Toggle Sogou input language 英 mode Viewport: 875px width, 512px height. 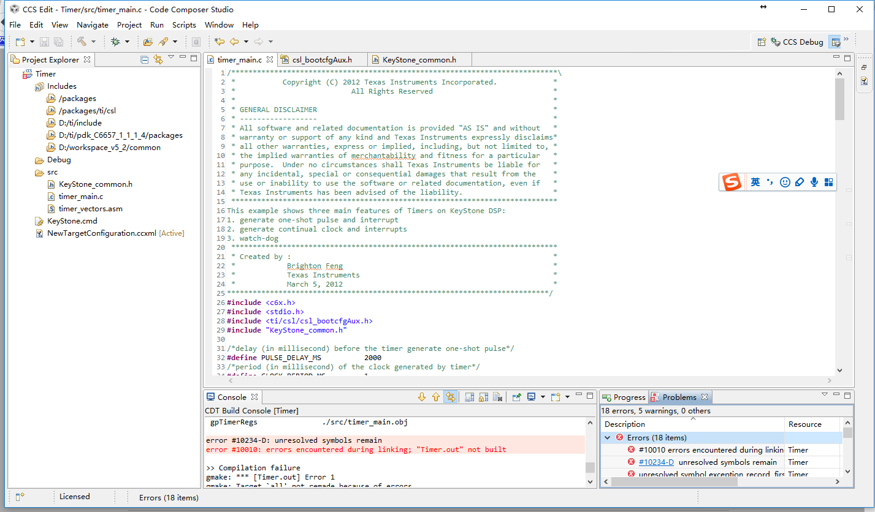point(755,182)
